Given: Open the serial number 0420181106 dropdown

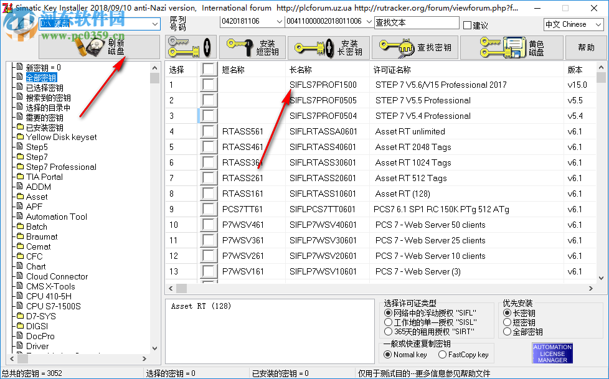Looking at the screenshot, I should 278,21.
